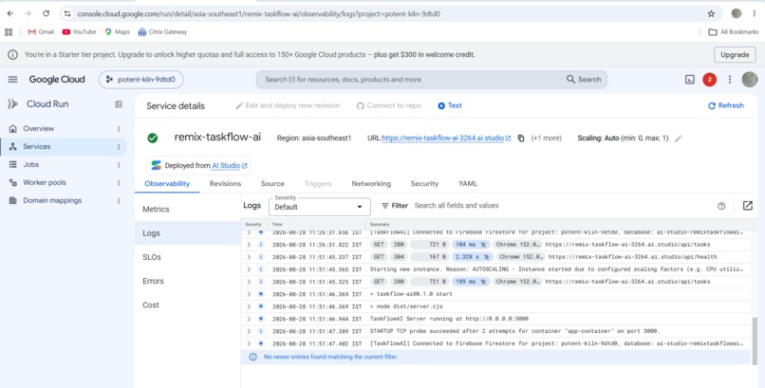
Task: Expand 'Starting new instance' log entry
Action: coord(249,269)
